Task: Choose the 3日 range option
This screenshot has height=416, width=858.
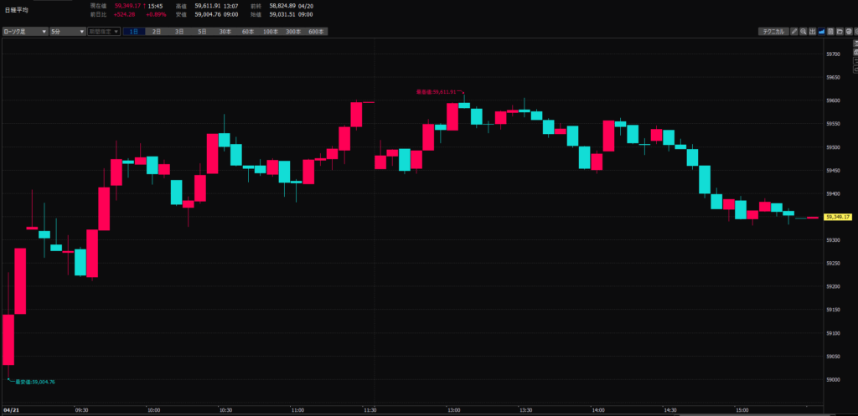Action: pos(179,31)
